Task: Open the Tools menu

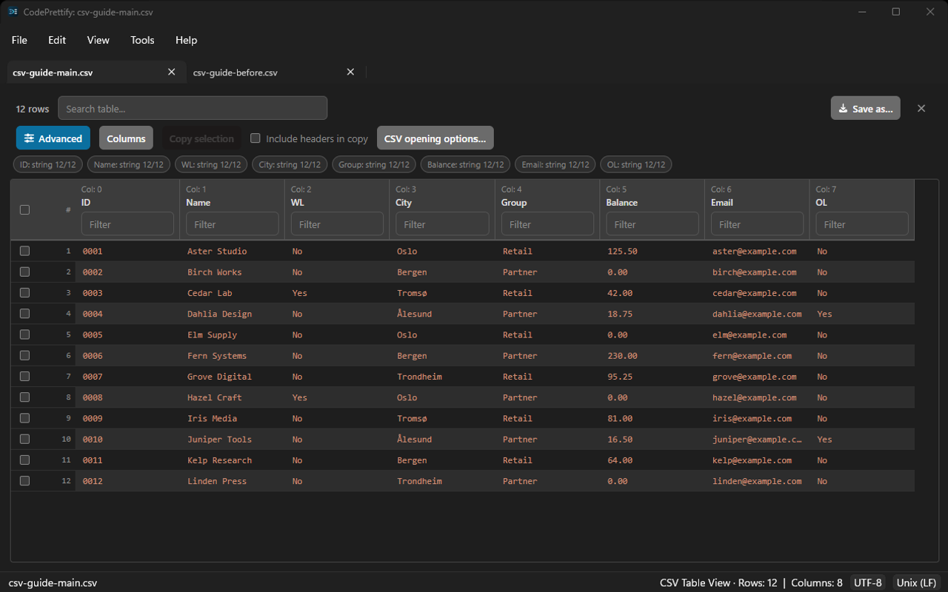Action: click(x=142, y=40)
